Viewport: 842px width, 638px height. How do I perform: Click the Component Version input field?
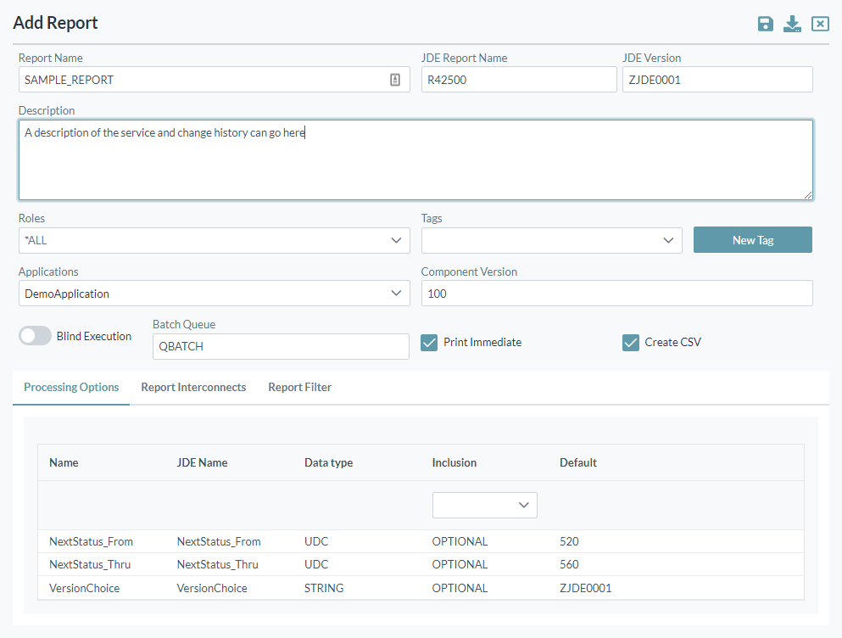point(616,294)
